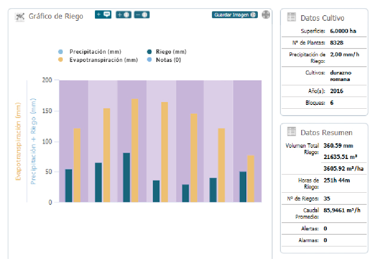Click the vertical Evapotranspiración (mm) axis title
The height and width of the screenshot is (259, 374).
[x=18, y=142]
